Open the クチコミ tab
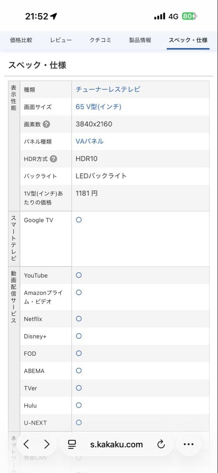The image size is (218, 473). [100, 40]
